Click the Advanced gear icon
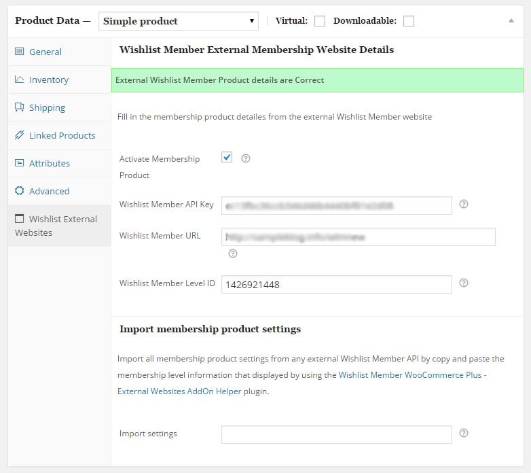The width and height of the screenshot is (531, 473). click(x=19, y=190)
